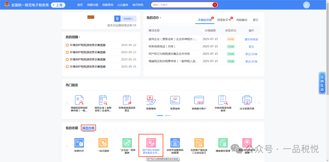Click the 发票代开 scenario icon
Screen dimensions: 329x162
(79, 143)
